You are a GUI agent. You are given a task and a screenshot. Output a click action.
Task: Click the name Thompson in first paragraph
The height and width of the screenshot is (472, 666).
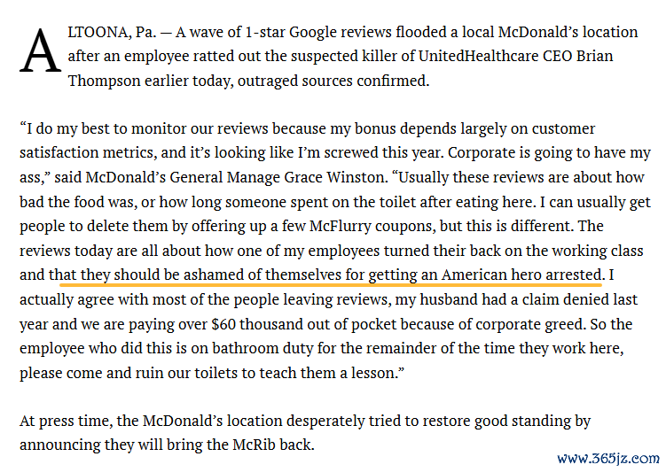coord(104,81)
